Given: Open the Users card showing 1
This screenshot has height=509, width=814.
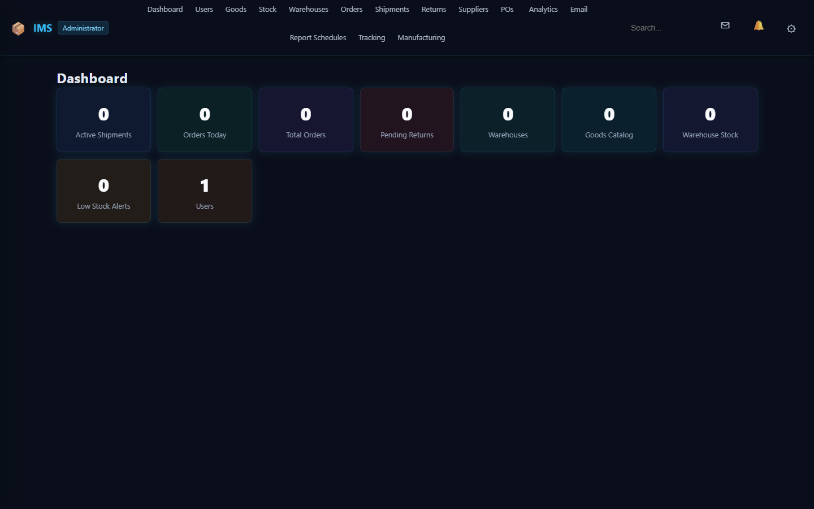Looking at the screenshot, I should pos(205,191).
